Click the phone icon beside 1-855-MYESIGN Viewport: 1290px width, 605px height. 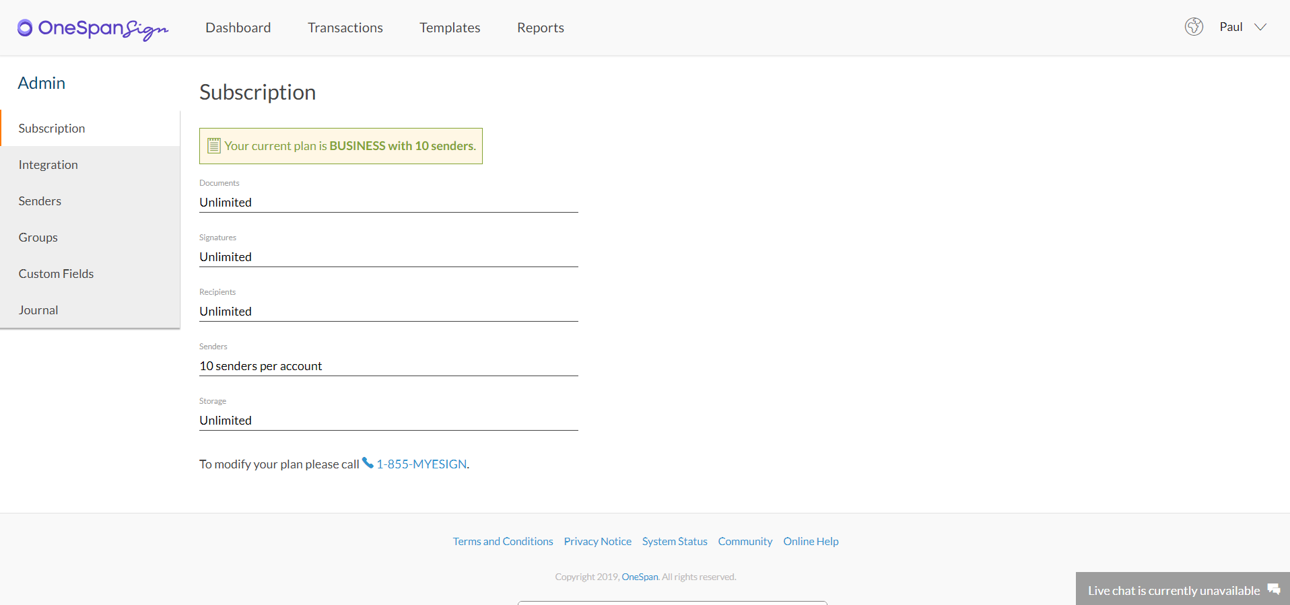tap(368, 463)
